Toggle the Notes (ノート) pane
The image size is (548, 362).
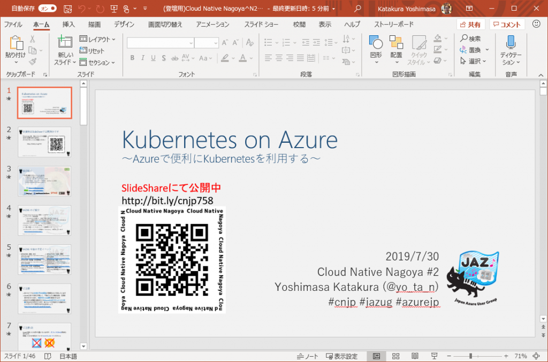pyautogui.click(x=308, y=356)
